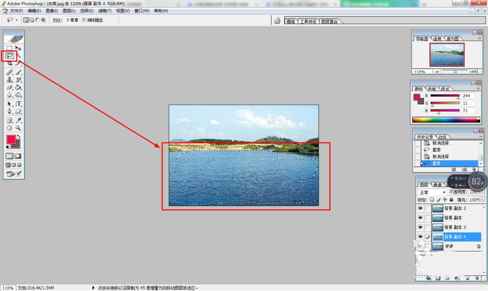Toggle visibility of 背景 副本 3 layer
This screenshot has height=291, width=488.
tap(420, 227)
